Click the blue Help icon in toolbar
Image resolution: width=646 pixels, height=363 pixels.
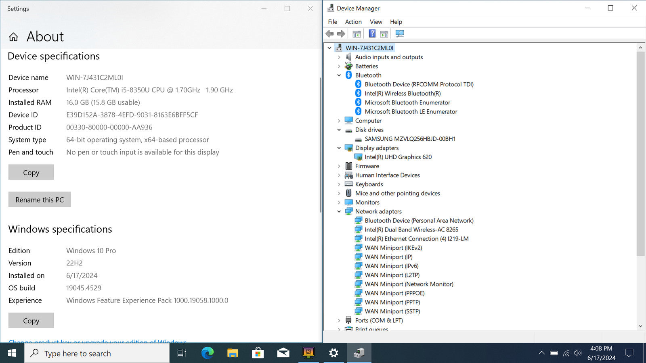[372, 34]
